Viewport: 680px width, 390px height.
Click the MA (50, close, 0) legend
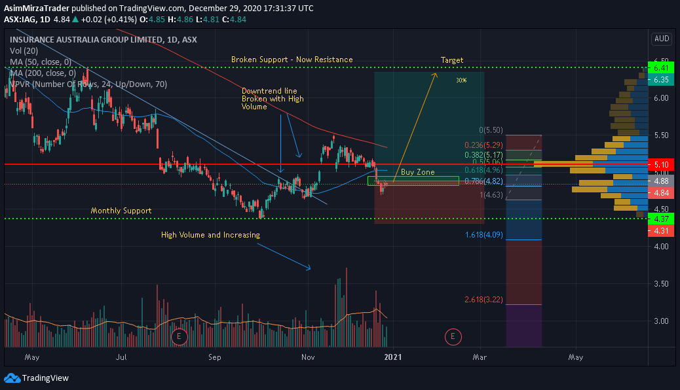(x=41, y=62)
